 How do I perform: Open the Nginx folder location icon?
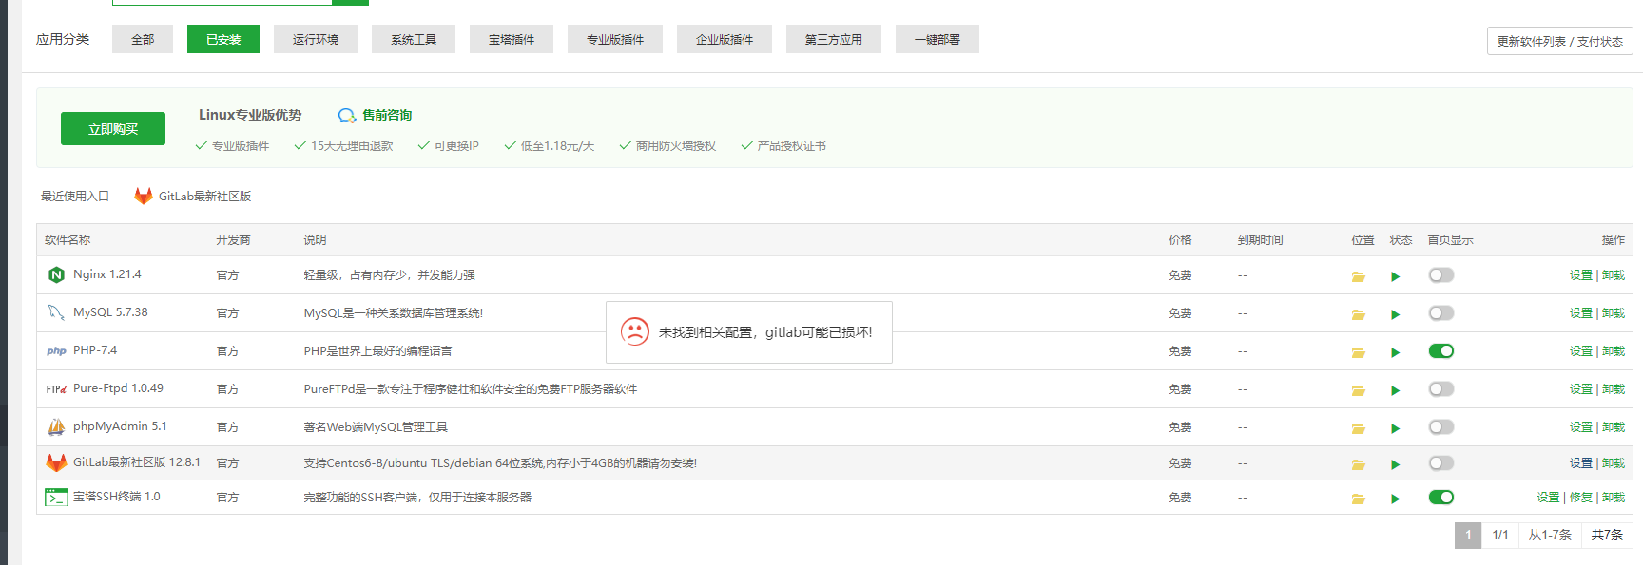tap(1358, 276)
